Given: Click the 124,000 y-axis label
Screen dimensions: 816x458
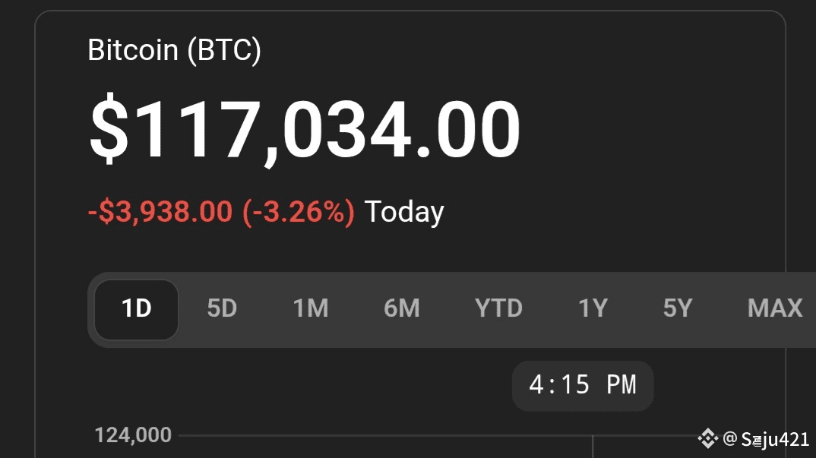Looking at the screenshot, I should pyautogui.click(x=133, y=435).
